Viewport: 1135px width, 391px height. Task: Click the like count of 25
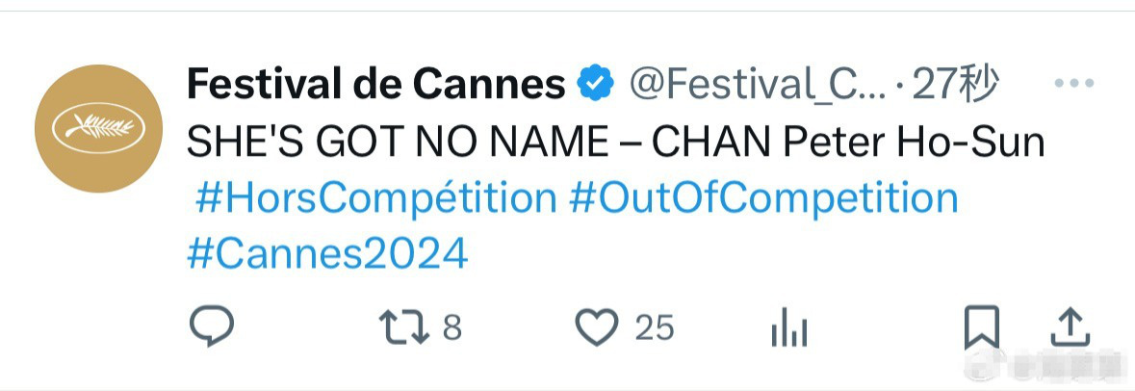(x=655, y=328)
